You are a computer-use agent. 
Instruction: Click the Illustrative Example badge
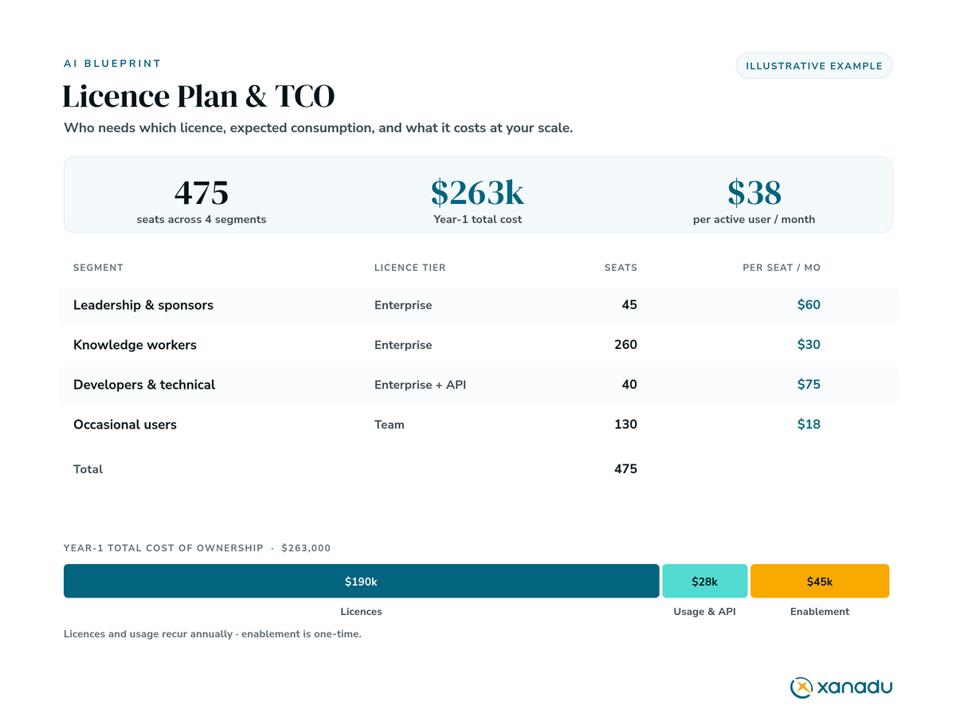[814, 65]
